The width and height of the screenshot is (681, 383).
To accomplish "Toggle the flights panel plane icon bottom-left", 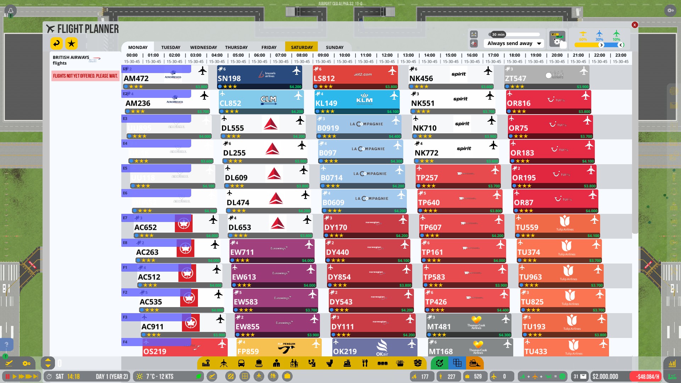I will click(x=9, y=363).
